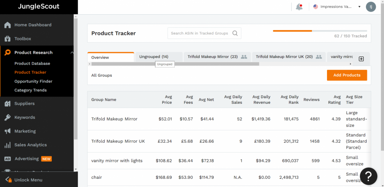Open the chair group row
Image resolution: width=384 pixels, height=187 pixels.
[x=229, y=178]
